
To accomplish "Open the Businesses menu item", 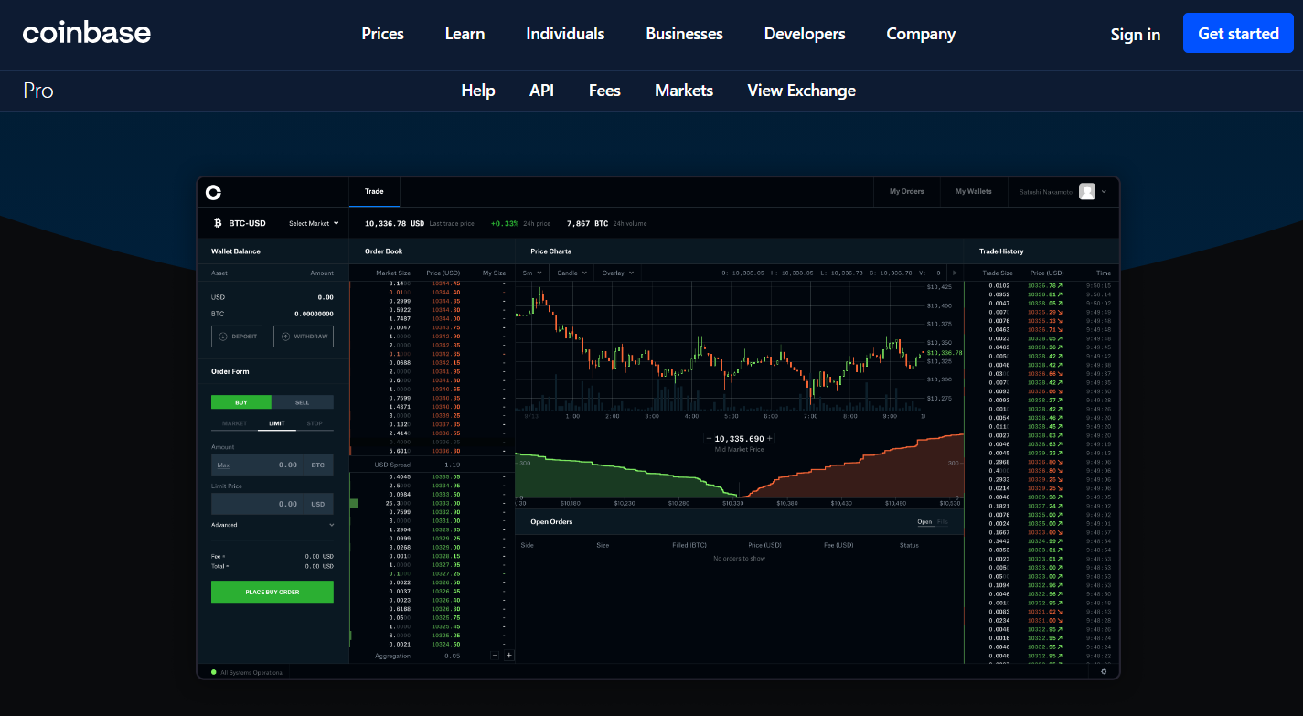I will 684,34.
